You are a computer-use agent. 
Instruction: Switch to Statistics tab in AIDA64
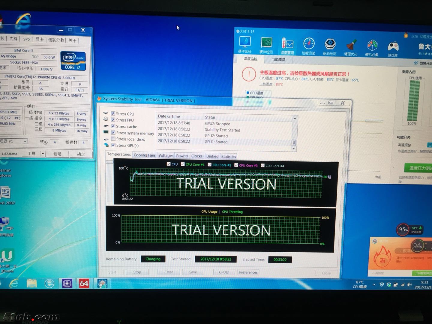pos(229,157)
